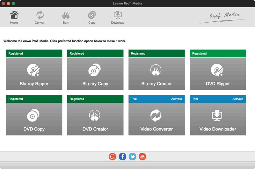Screen dimensions: 255x169
Task: Click the Blu-ray Creator flame icon
Action: [x=156, y=70]
